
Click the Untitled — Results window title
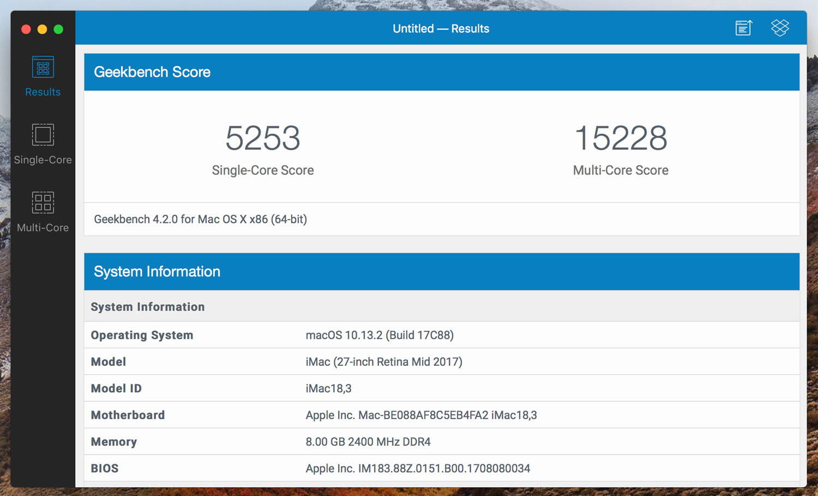click(441, 29)
